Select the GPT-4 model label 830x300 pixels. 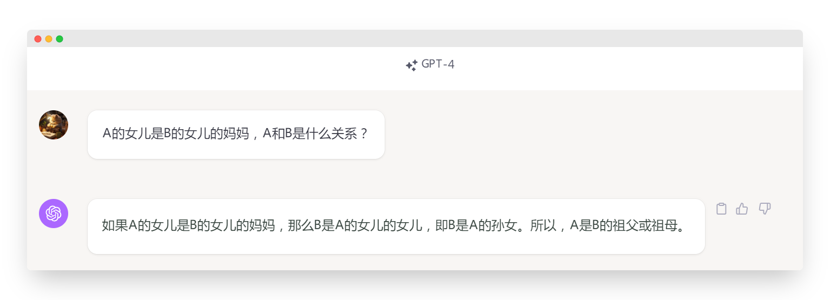pos(438,64)
